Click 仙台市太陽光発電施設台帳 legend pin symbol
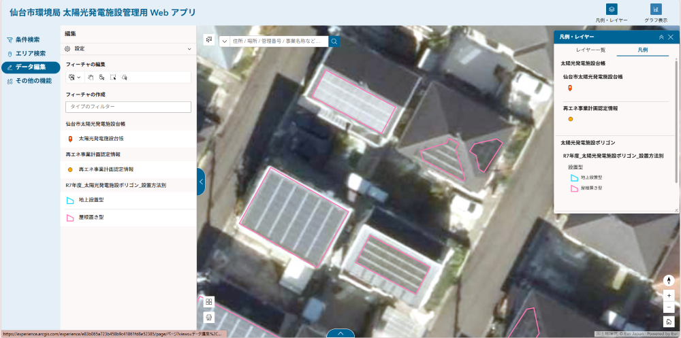 click(x=570, y=88)
